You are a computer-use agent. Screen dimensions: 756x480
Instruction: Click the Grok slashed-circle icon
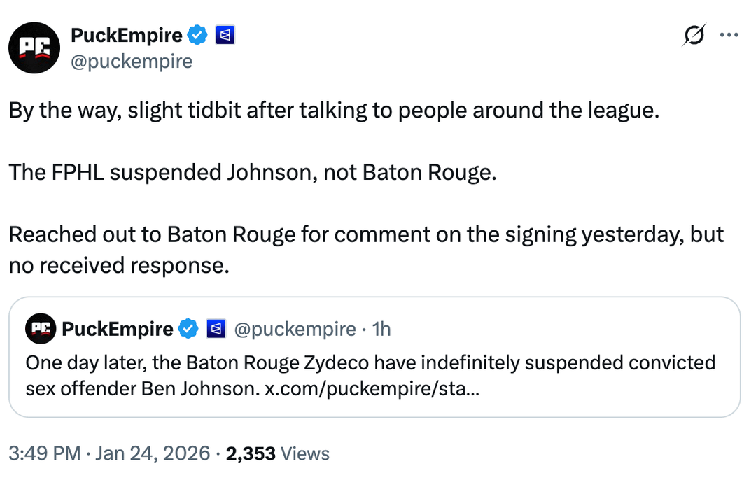tap(693, 35)
